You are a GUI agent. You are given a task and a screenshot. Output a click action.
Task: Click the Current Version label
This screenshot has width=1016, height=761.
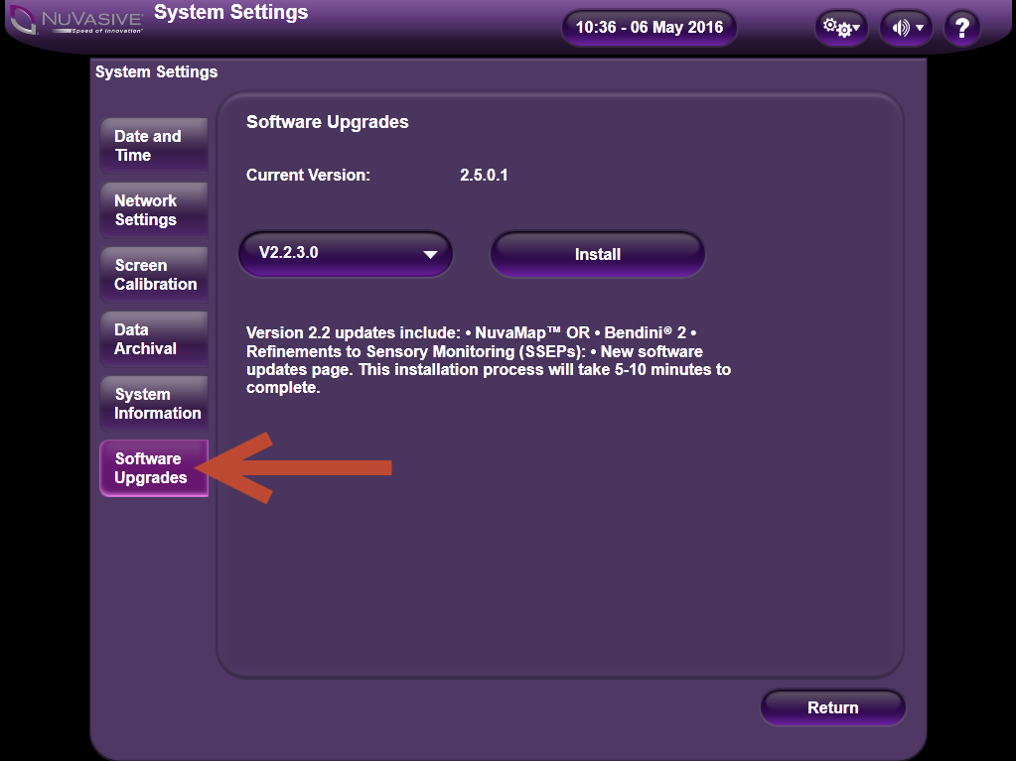(309, 176)
